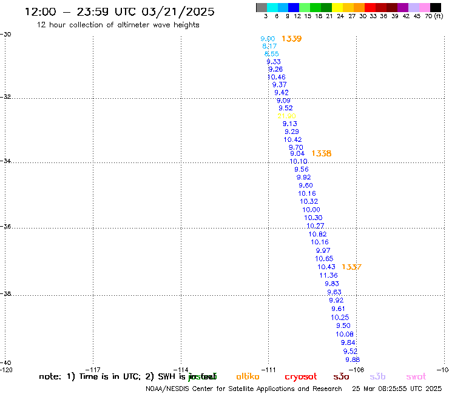Click the wave height reading 8.55
The image size is (449, 394).
tap(271, 54)
